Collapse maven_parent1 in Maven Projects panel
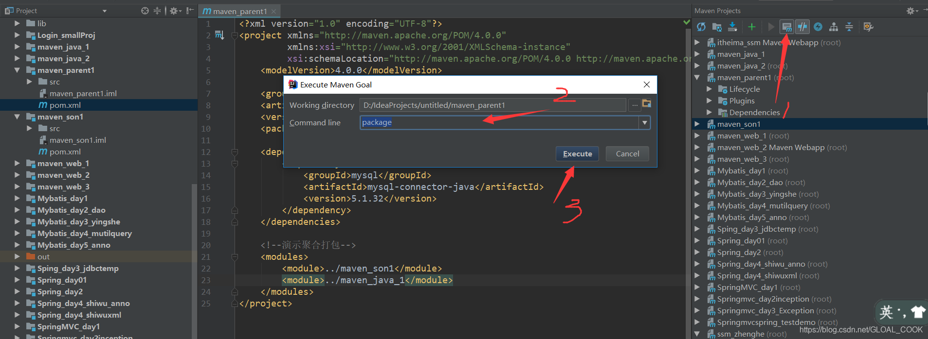 (x=697, y=77)
